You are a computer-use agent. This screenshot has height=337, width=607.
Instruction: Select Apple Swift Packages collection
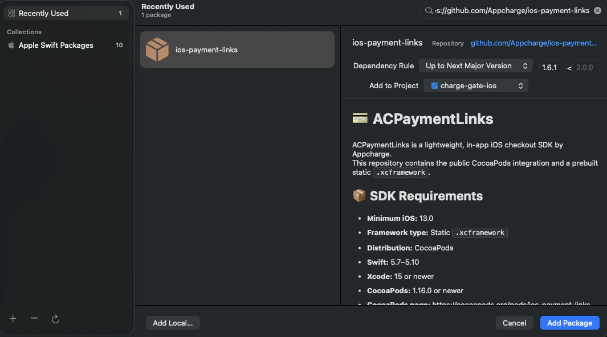click(x=66, y=45)
